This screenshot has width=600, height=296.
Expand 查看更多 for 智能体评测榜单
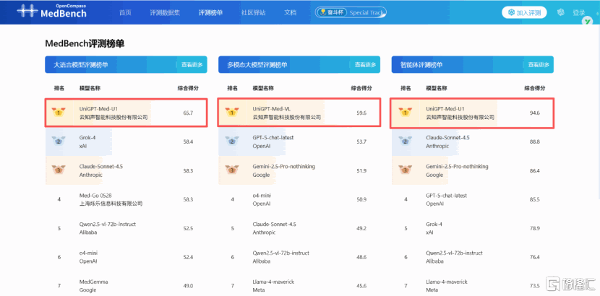[539, 65]
